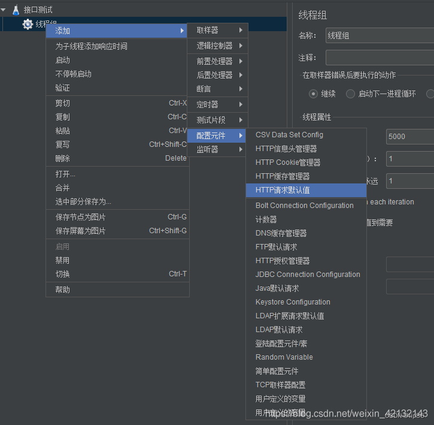The height and width of the screenshot is (425, 434).
Task: Click the 注释 input field
Action: pos(380,58)
